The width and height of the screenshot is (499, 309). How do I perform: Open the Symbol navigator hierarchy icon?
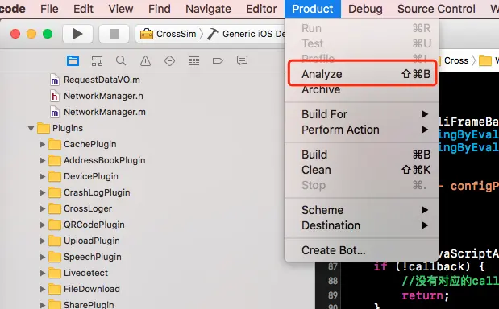(x=97, y=60)
